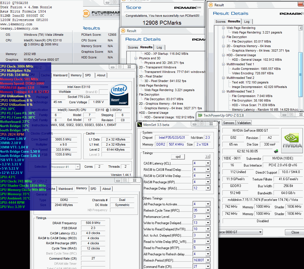Click the 12908 PCMarks score text

click(162, 23)
